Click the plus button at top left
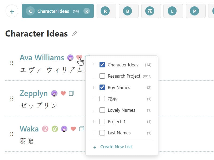 click(x=12, y=11)
